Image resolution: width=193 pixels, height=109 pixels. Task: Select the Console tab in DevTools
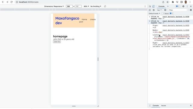coord(161,6)
